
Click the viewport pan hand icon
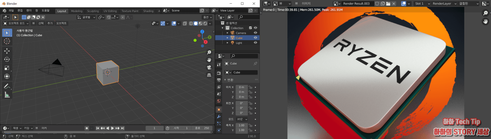coord(209,60)
